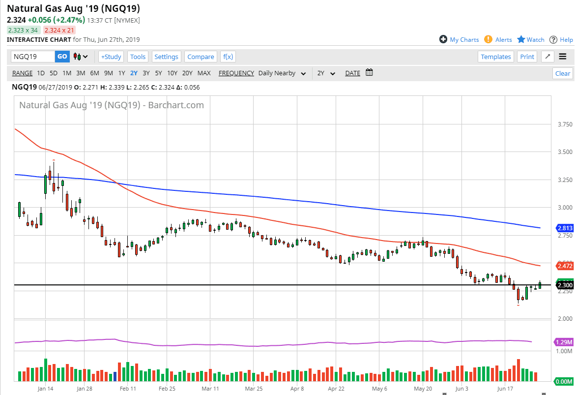The image size is (576, 395).
Task: Click the DATE label
Action: [x=353, y=73]
